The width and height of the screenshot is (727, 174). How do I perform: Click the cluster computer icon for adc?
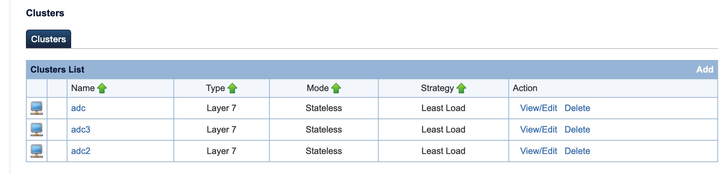36,108
